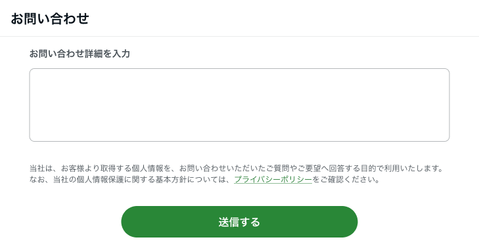Click the notice line starting with なお
The image size is (479, 248).
pos(204,179)
